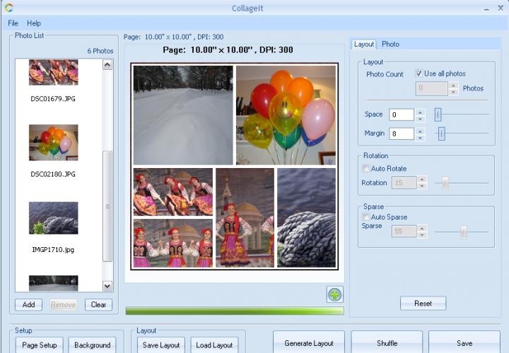Click the Shuffle button
This screenshot has width=509, height=353.
(387, 343)
